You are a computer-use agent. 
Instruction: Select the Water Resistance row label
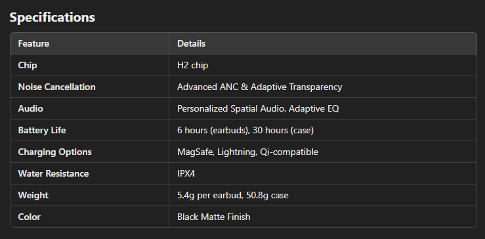[54, 174]
